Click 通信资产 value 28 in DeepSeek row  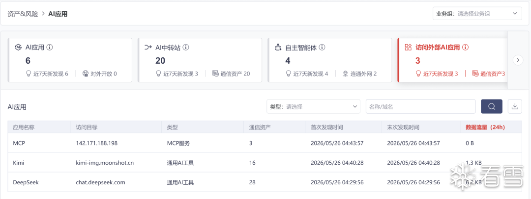[252, 182]
